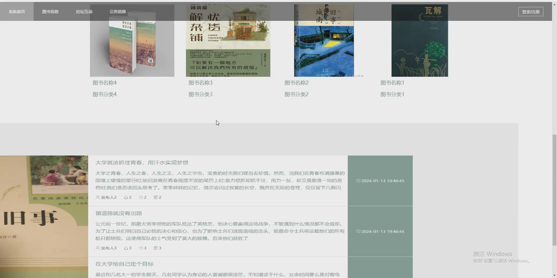Toggle the star favorite on 留退路就没有出路 post
Image resolution: width=557 pixels, height=278 pixels.
(x=140, y=248)
